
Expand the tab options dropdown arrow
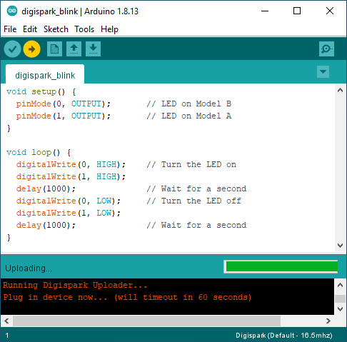[x=323, y=71]
